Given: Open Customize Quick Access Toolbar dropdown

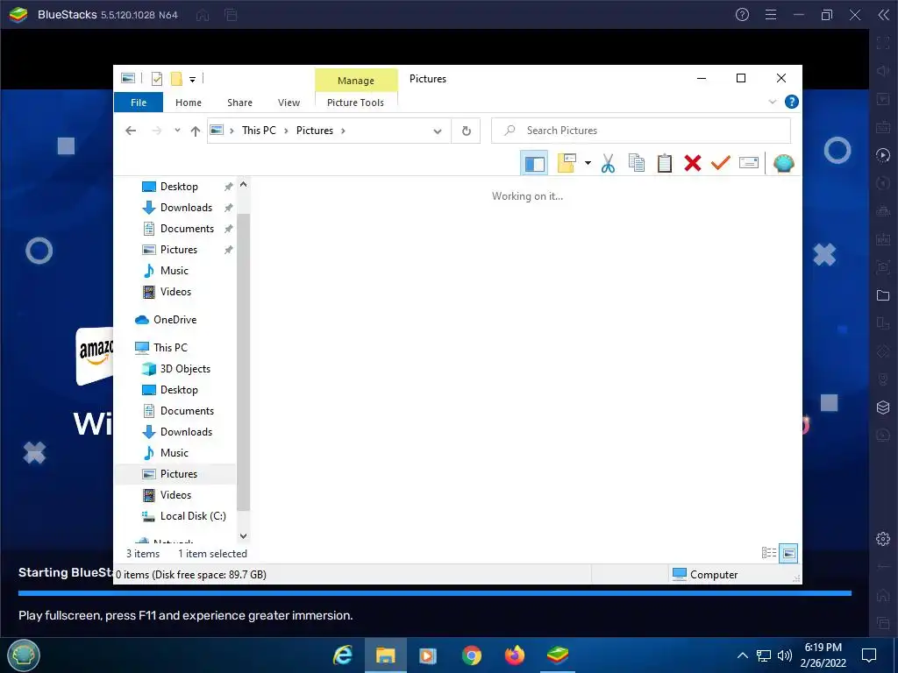Looking at the screenshot, I should click(x=192, y=80).
